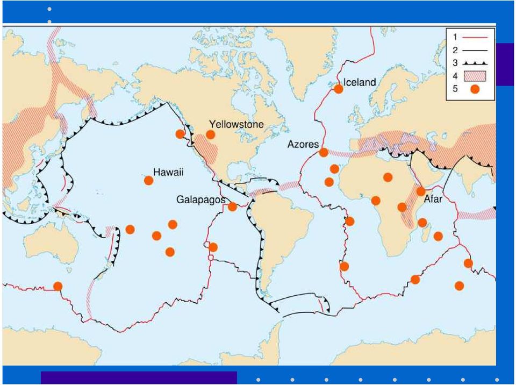Click the red line sample in legend
Image resolution: width=516 pixels, height=385 pixels.
(475, 37)
